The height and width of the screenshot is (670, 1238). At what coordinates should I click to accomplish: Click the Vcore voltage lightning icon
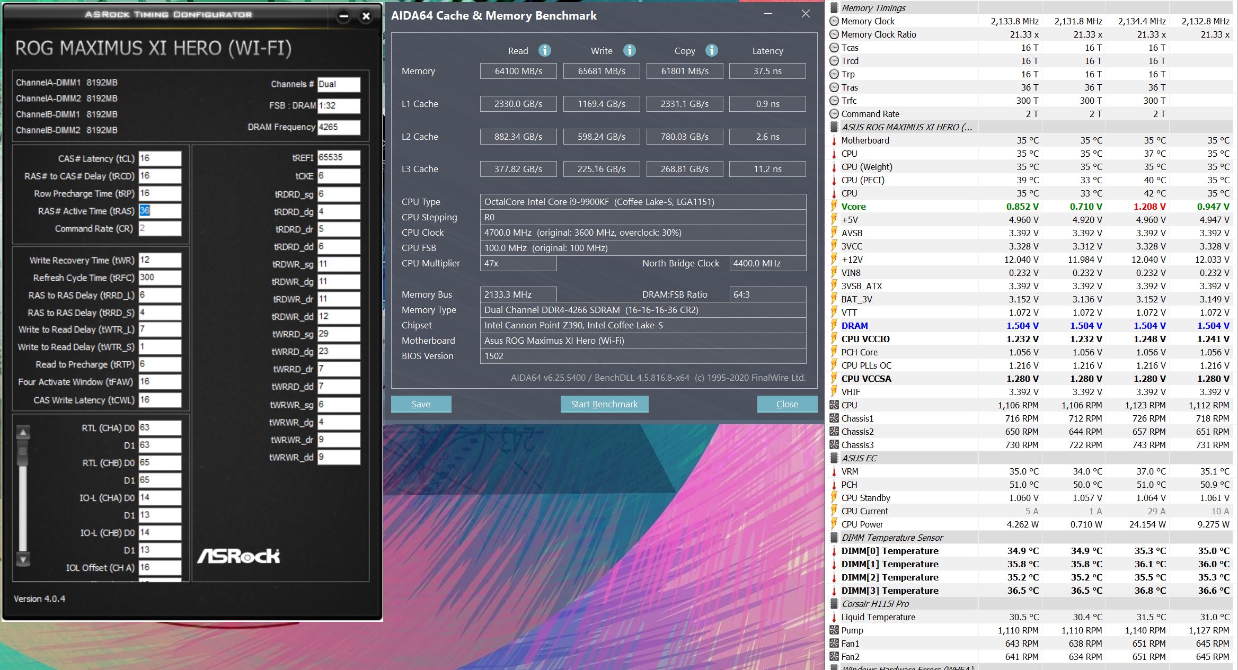pyautogui.click(x=834, y=207)
